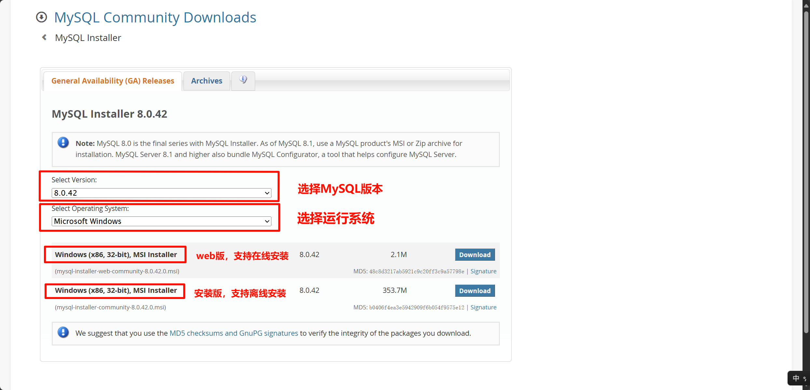Screen dimensions: 810x390
Task: Open the information icon tab
Action: [243, 80]
